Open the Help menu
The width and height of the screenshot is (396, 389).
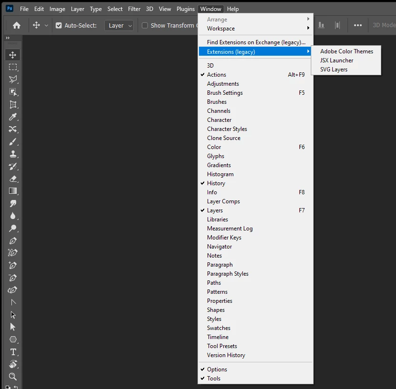[x=233, y=9]
